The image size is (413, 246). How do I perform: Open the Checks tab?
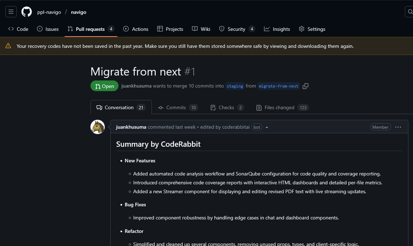coord(227,107)
